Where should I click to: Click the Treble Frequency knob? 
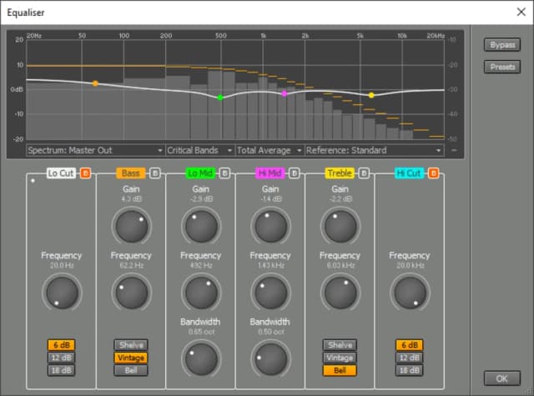coord(340,293)
